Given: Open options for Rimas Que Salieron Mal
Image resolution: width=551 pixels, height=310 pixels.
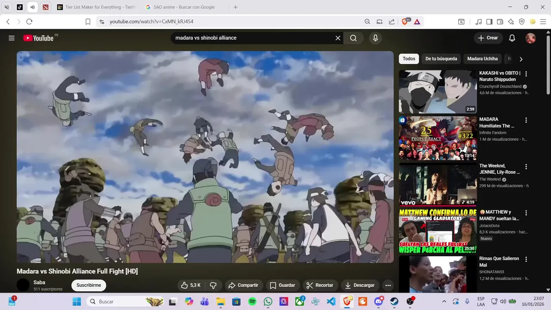Looking at the screenshot, I should 526,259.
